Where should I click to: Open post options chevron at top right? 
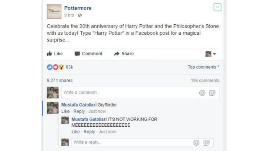coord(217,7)
